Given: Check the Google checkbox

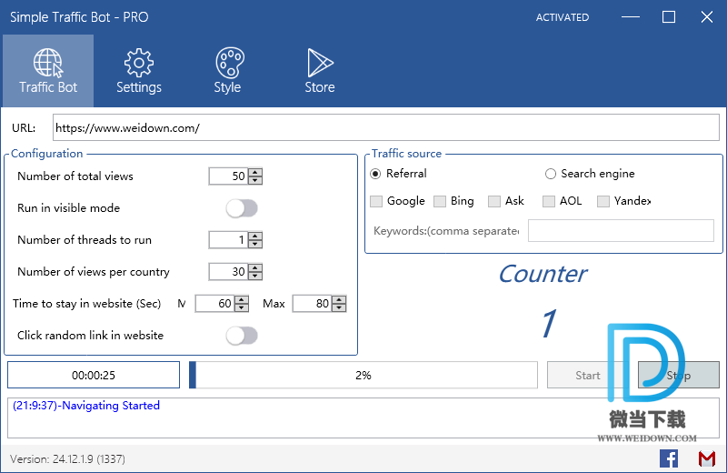Looking at the screenshot, I should point(376,201).
